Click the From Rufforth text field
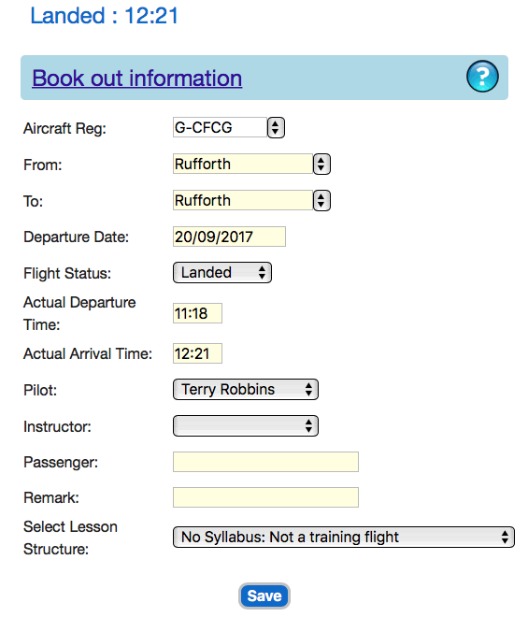 click(x=243, y=164)
